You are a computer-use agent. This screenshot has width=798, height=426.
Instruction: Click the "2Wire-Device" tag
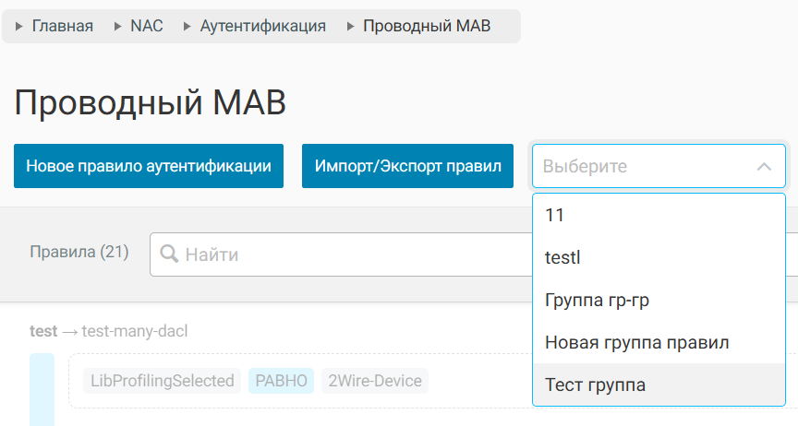[x=375, y=381]
